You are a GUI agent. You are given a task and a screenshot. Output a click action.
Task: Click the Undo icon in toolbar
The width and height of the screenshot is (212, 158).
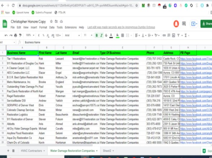[x=6, y=36]
